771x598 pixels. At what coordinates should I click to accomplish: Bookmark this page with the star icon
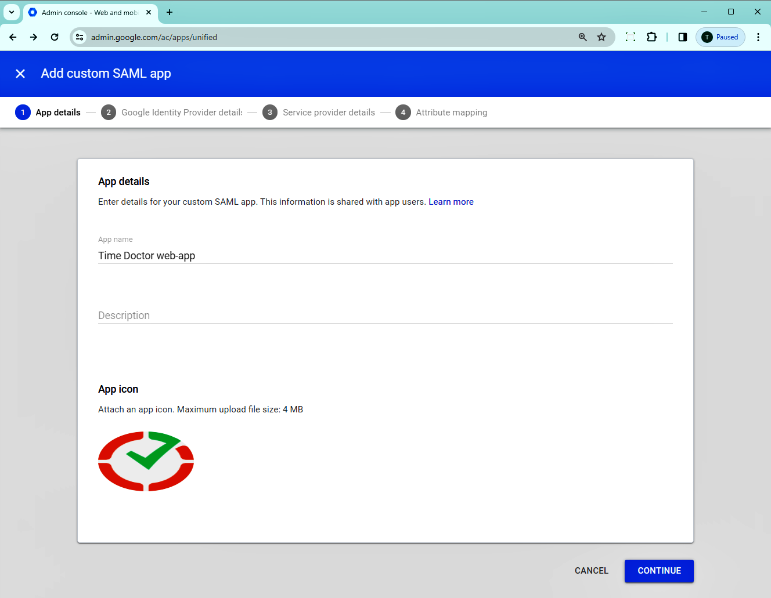(601, 37)
